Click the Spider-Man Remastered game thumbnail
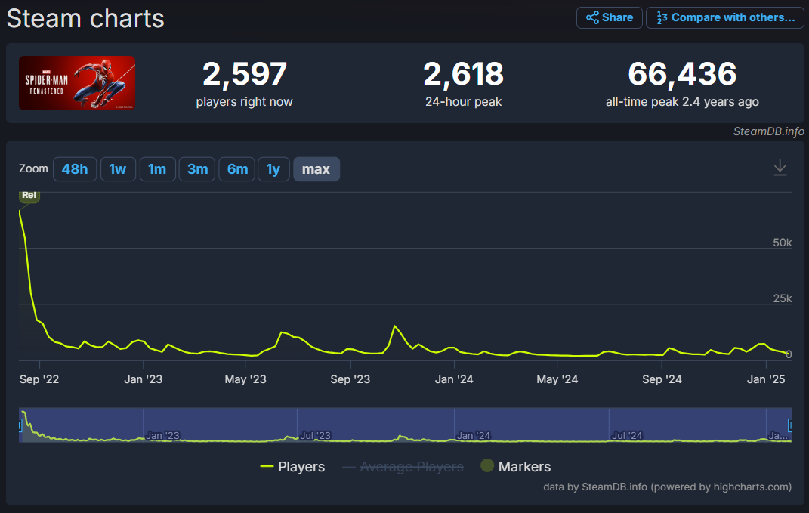 click(x=77, y=83)
